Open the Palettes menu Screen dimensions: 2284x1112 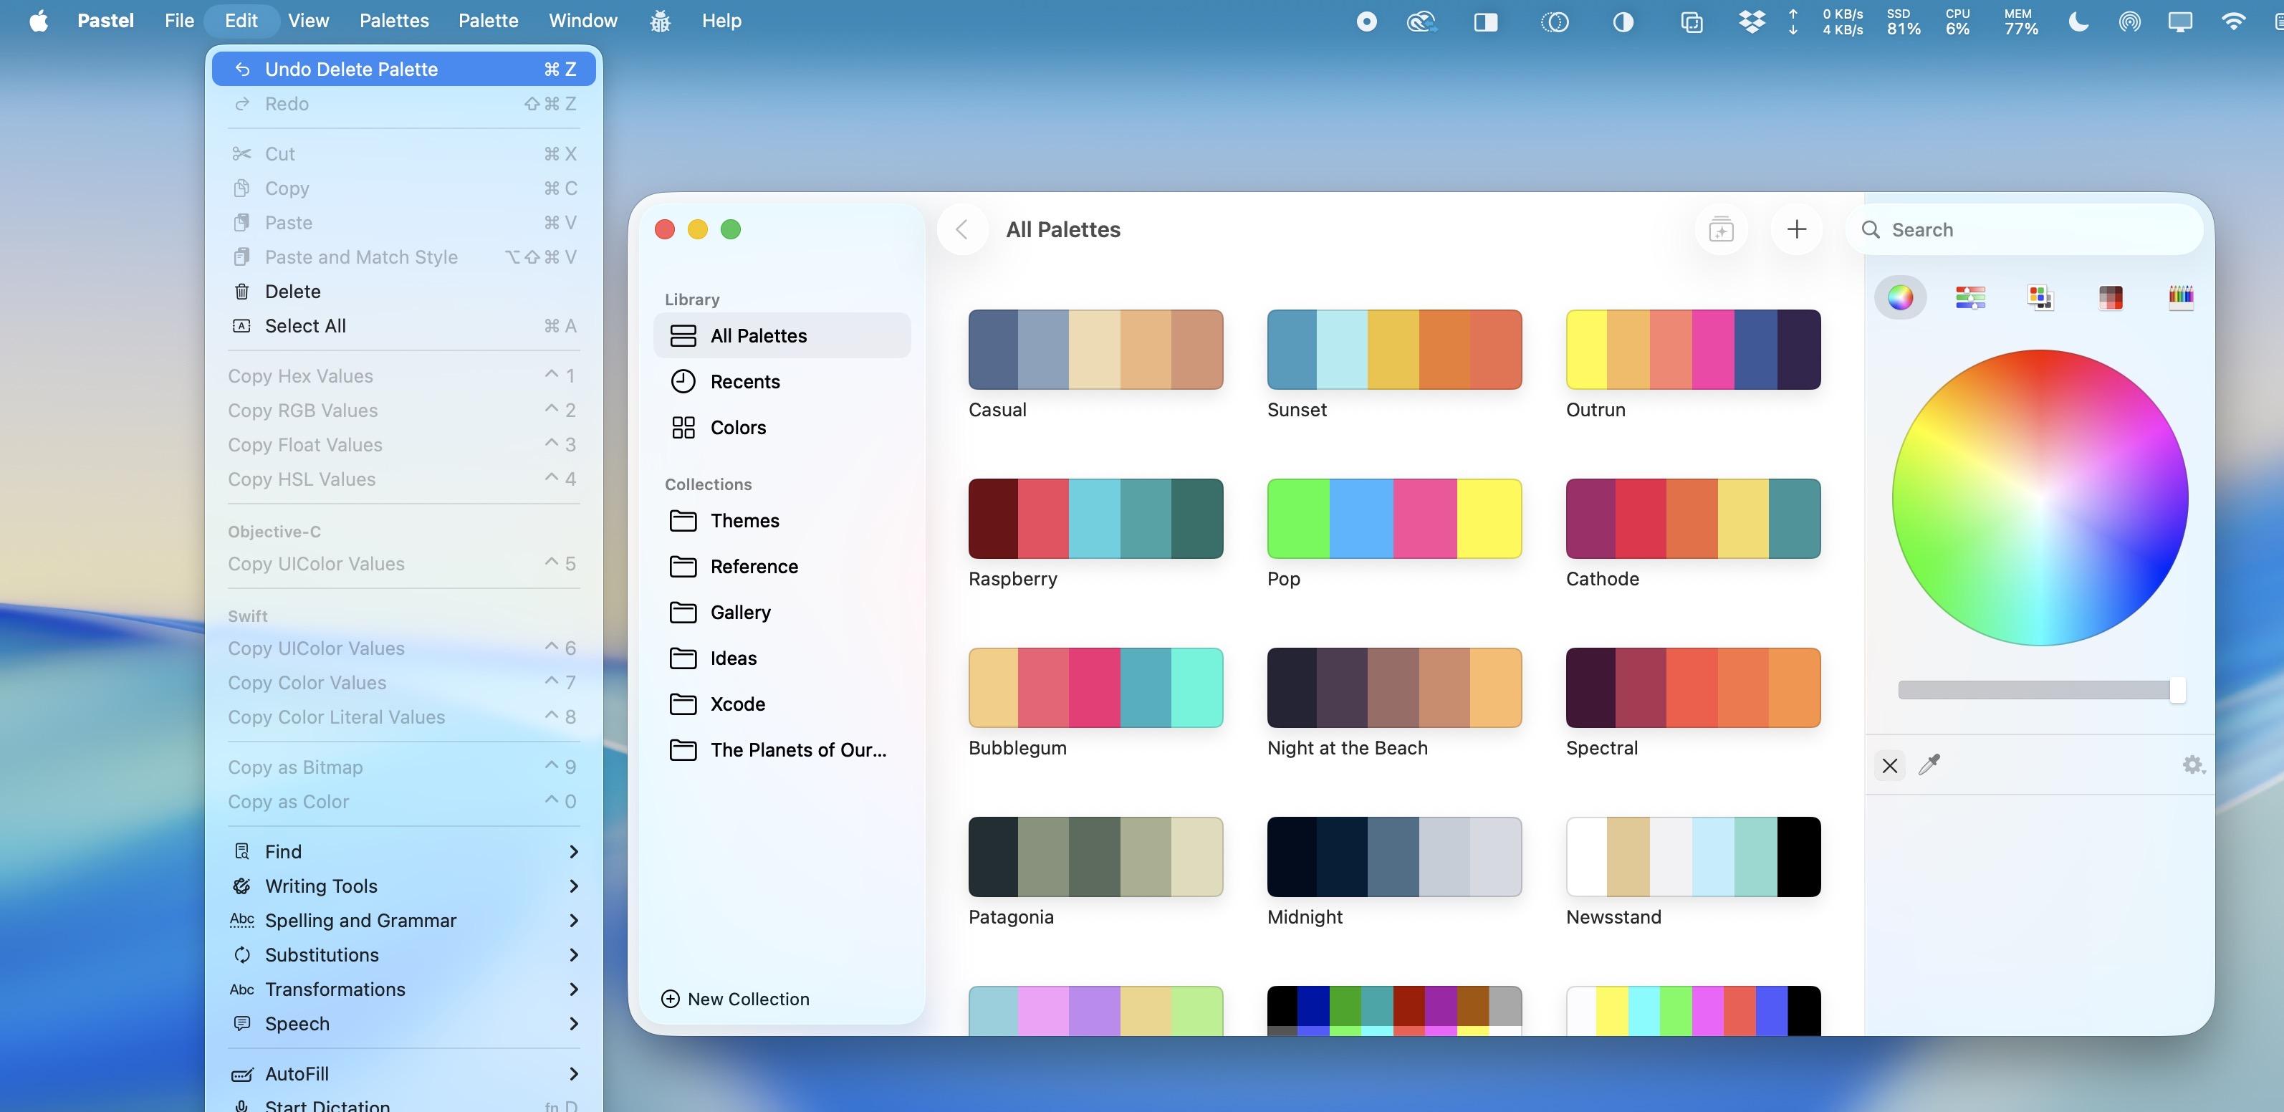pos(393,20)
